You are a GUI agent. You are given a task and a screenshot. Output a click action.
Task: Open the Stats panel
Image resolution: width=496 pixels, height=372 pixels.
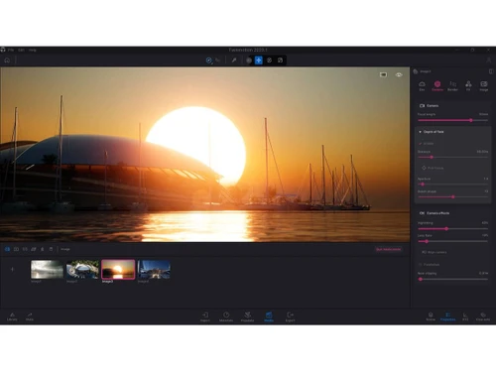coord(30,316)
